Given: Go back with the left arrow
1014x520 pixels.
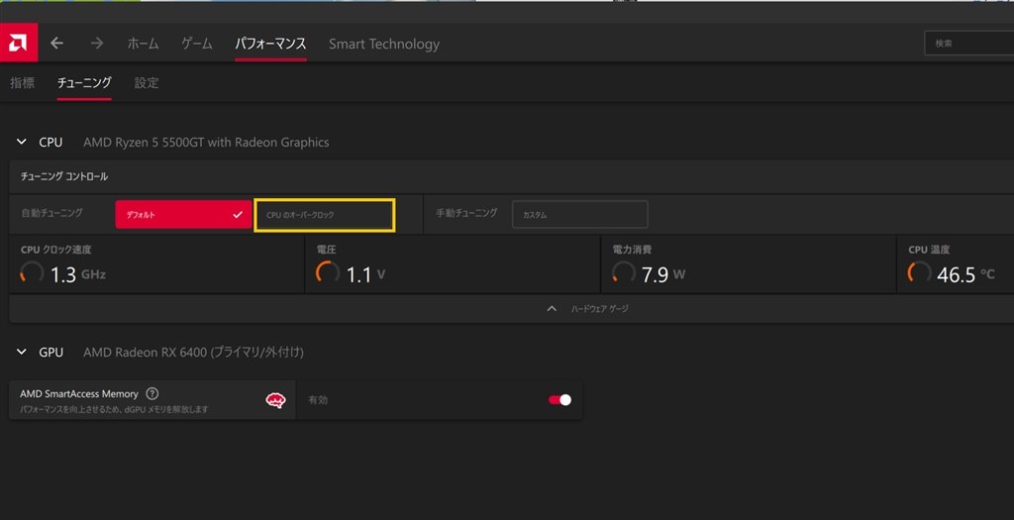Looking at the screenshot, I should pyautogui.click(x=56, y=44).
